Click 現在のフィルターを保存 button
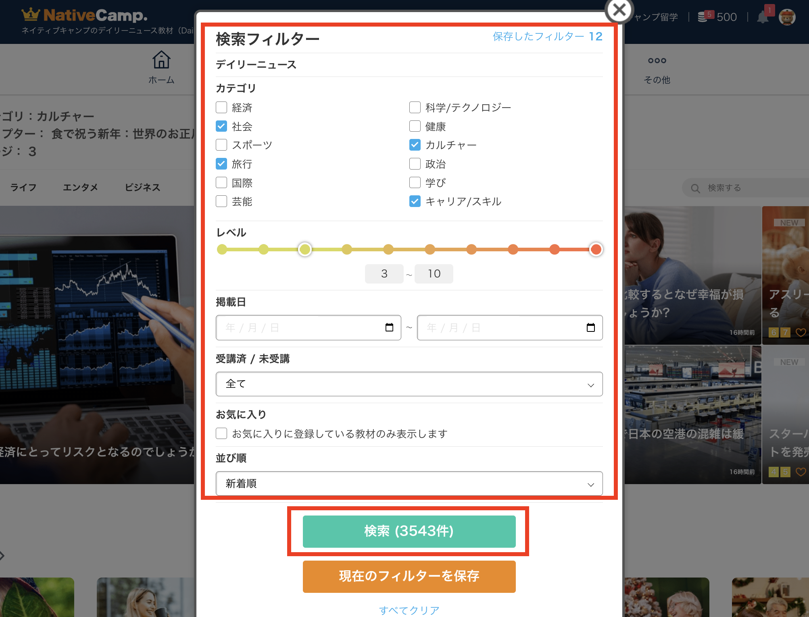 coord(409,576)
